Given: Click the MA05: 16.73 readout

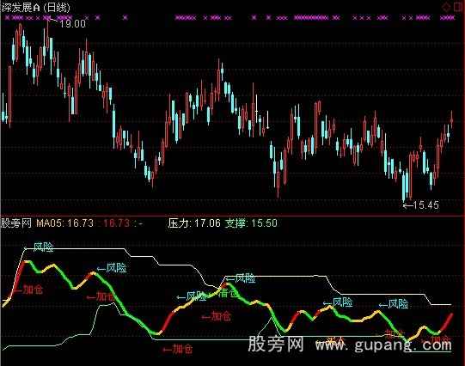Looking at the screenshot, I should [65, 223].
